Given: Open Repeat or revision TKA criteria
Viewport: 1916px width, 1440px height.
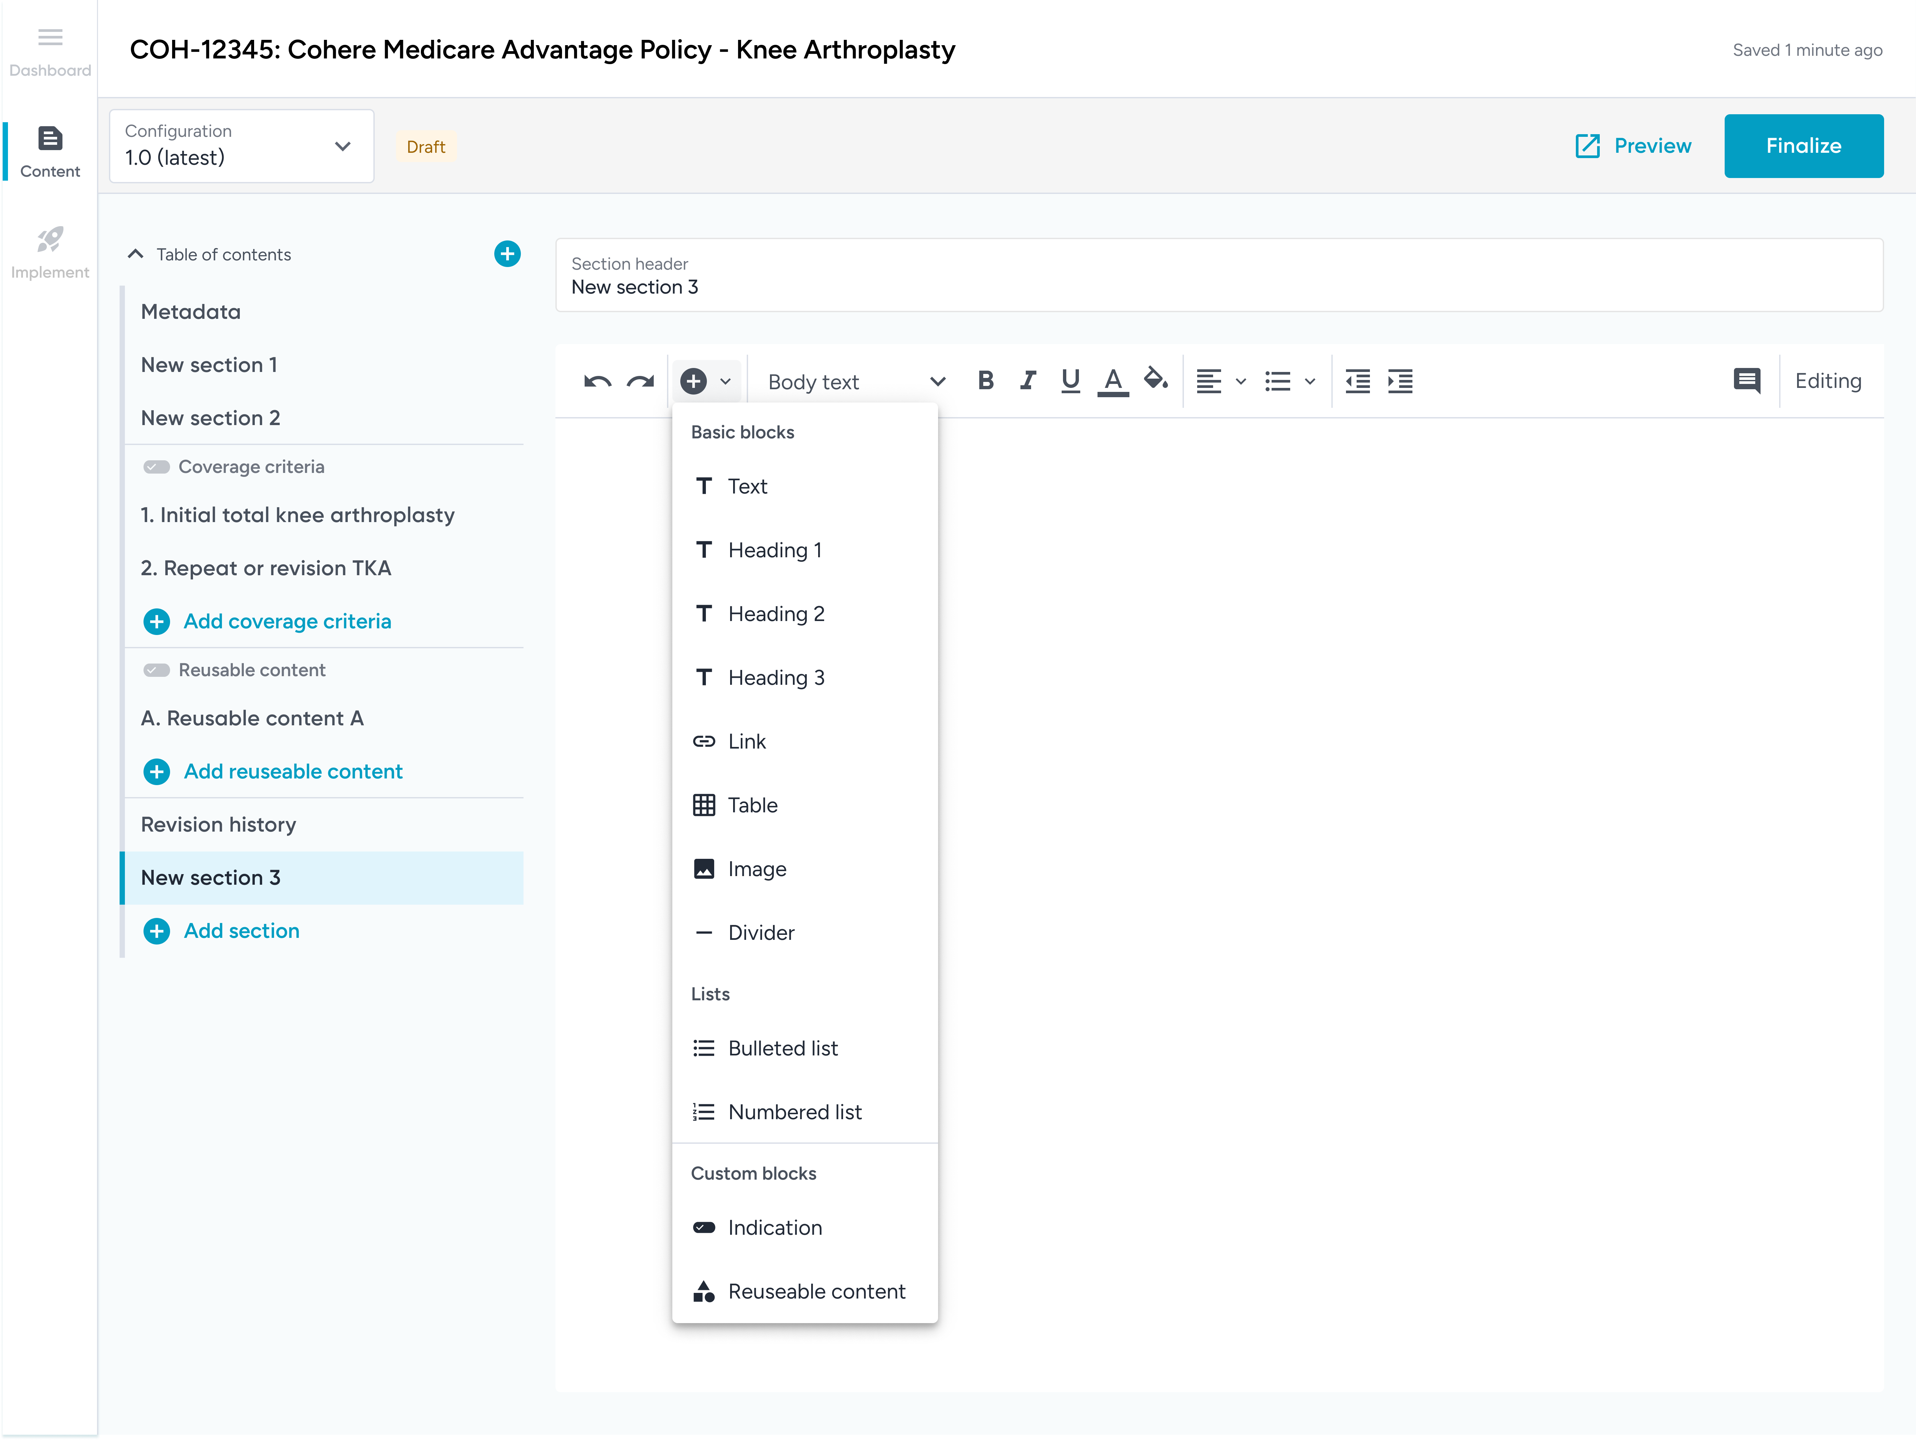Looking at the screenshot, I should (x=324, y=568).
